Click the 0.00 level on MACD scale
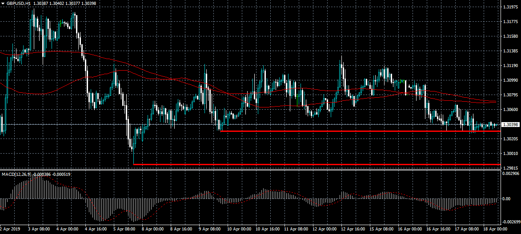 506,199
